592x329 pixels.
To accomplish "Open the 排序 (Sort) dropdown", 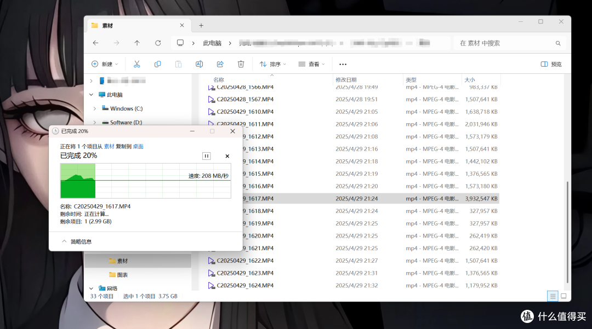I will coord(272,64).
